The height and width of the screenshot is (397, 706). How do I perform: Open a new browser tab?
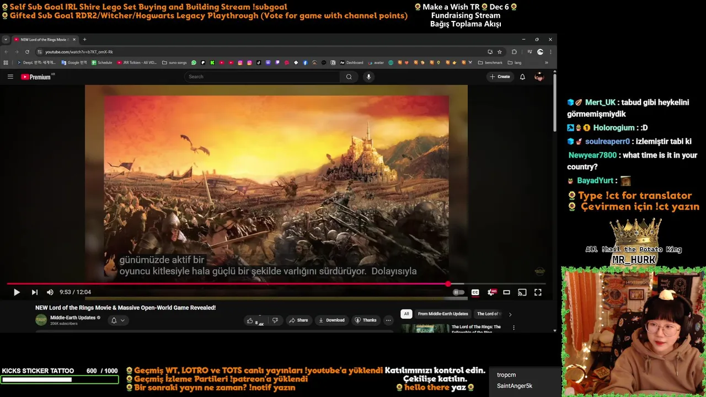point(84,40)
